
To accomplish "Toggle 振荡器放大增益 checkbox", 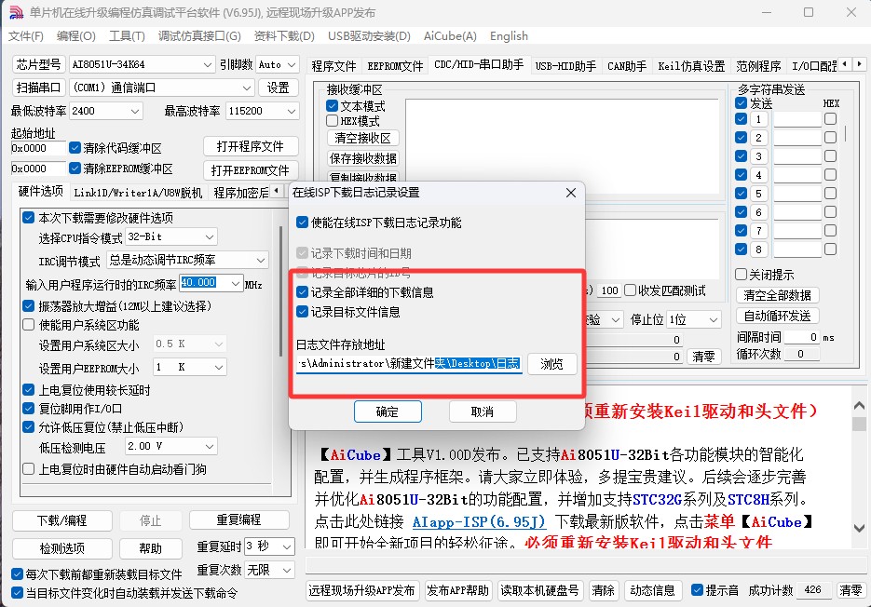I will point(28,306).
